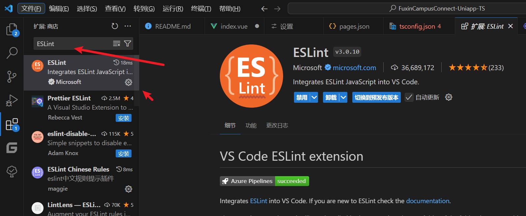Select the 细节 details tab
Image resolution: width=526 pixels, height=216 pixels.
click(x=230, y=125)
